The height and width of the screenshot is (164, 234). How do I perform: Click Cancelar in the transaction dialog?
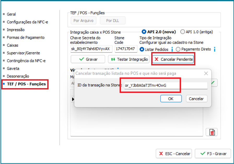coord(196,99)
